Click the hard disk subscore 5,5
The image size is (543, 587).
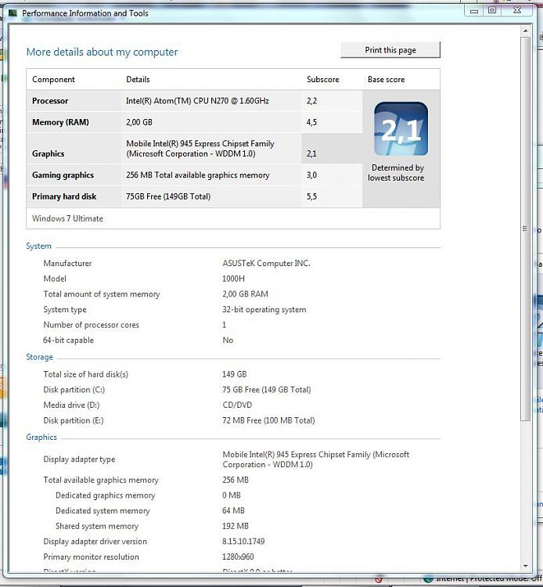(311, 196)
